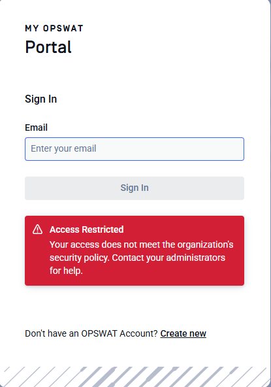Click the "Don't have an OPSWAT Account?" text
The width and height of the screenshot is (271, 387).
point(91,333)
